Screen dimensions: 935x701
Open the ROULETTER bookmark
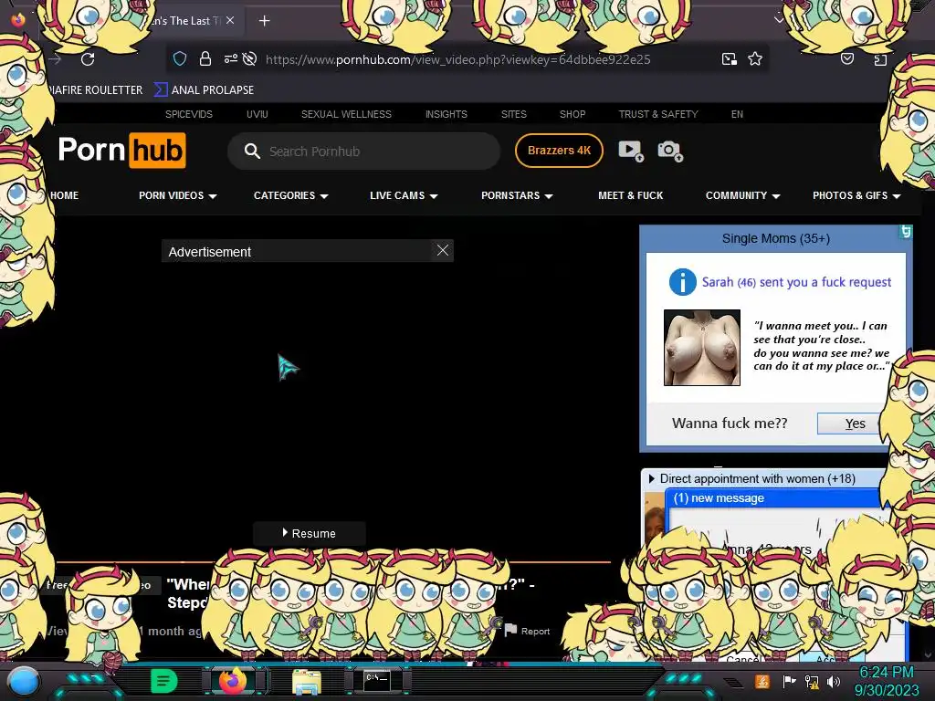tap(97, 90)
